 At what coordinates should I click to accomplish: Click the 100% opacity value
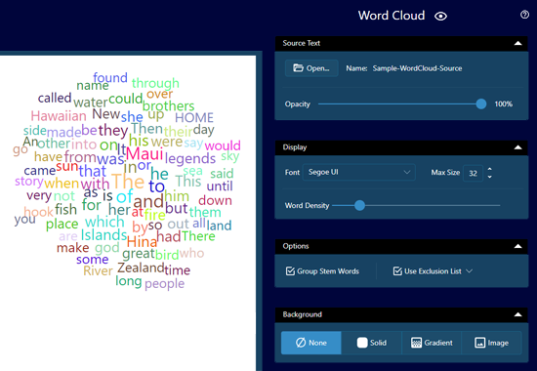503,104
